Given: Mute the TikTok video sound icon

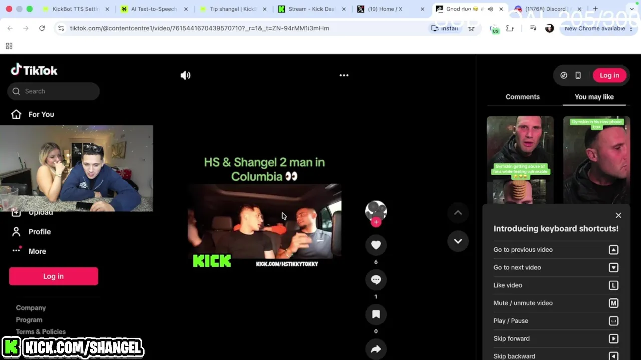Looking at the screenshot, I should (x=185, y=75).
